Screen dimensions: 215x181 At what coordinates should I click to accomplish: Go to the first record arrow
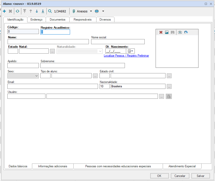(25, 11)
